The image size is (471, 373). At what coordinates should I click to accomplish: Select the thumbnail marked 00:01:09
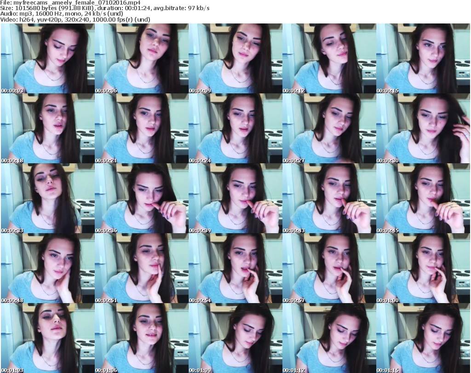tap(235, 338)
